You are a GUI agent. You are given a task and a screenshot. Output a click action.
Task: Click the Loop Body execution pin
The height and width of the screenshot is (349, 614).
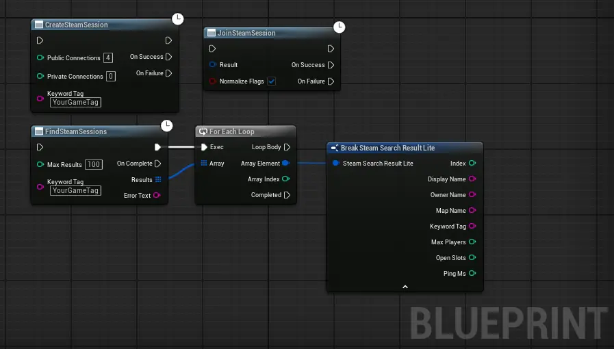coord(287,147)
